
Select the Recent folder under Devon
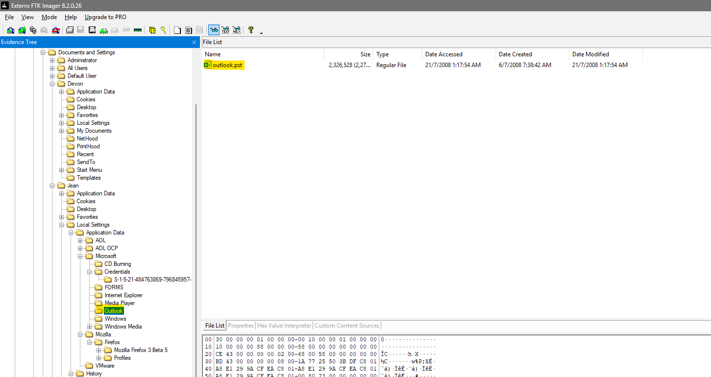[x=85, y=154]
